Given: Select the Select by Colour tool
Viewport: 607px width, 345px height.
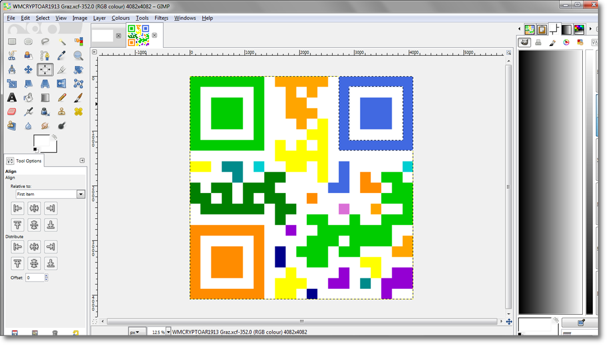Looking at the screenshot, I should point(78,42).
